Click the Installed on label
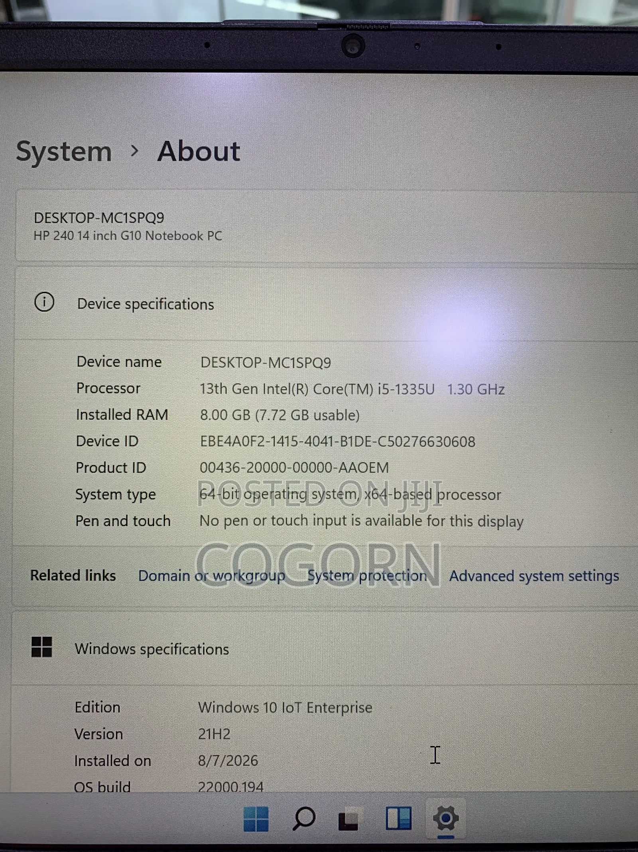 point(113,761)
